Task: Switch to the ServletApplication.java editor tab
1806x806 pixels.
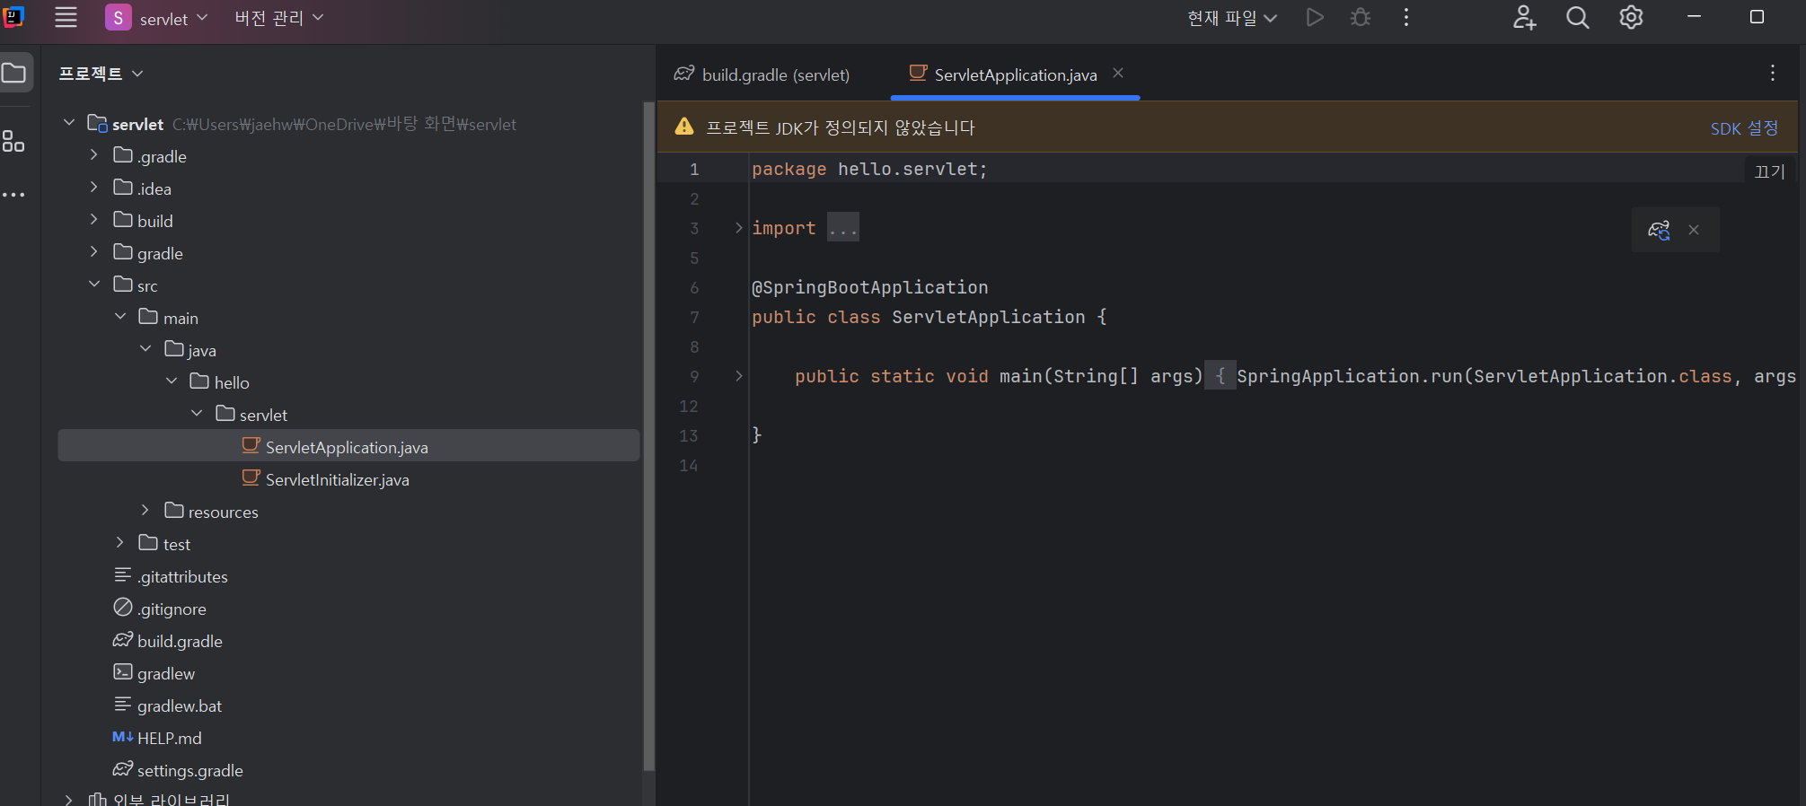Action: [x=1015, y=74]
